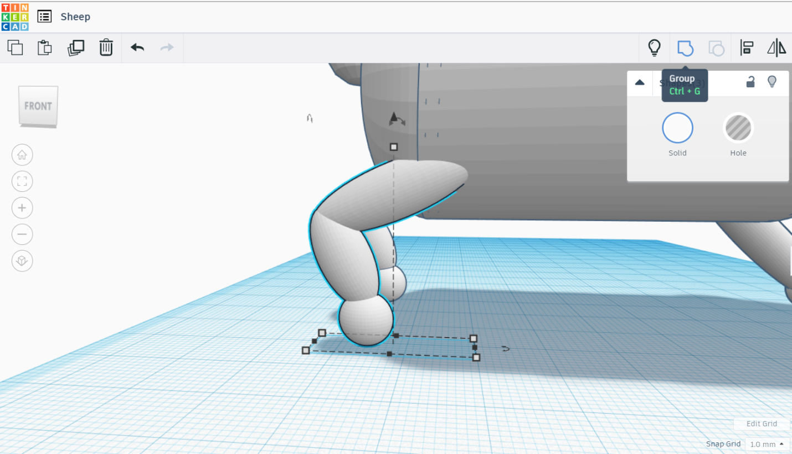Screen dimensions: 792x454
Task: Show all hidden shapes with toolbar lightbulb
Action: click(x=655, y=48)
